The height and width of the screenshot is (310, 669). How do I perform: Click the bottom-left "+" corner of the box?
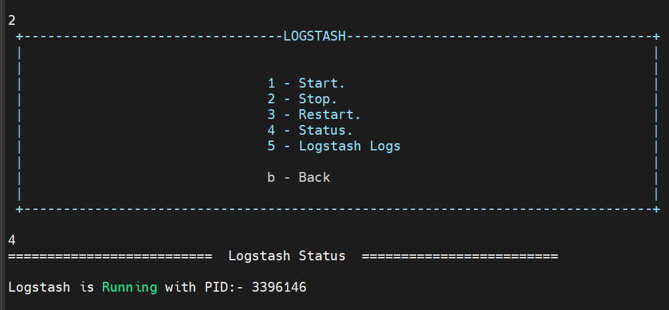pyautogui.click(x=20, y=209)
